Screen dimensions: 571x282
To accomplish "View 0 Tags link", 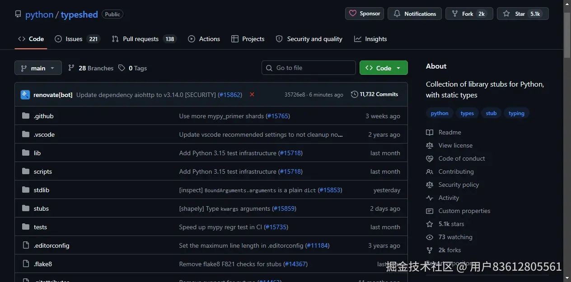I will coord(133,68).
